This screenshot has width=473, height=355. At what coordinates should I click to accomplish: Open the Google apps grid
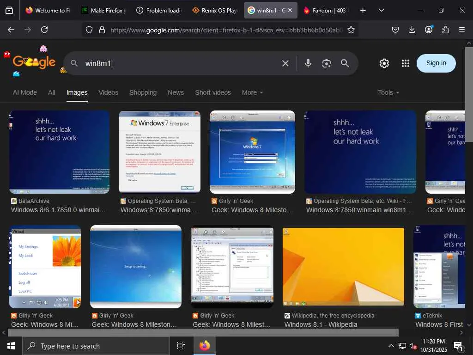point(406,63)
